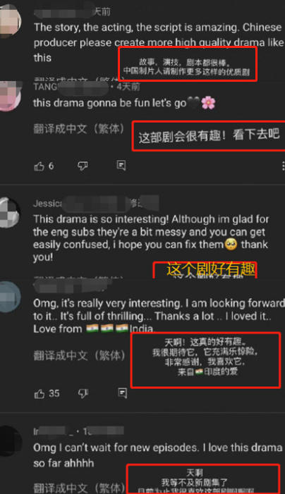Image resolution: width=285 pixels, height=494 pixels.
Task: Reply to the 'this drama gonna be fun' comment
Action: point(121,166)
